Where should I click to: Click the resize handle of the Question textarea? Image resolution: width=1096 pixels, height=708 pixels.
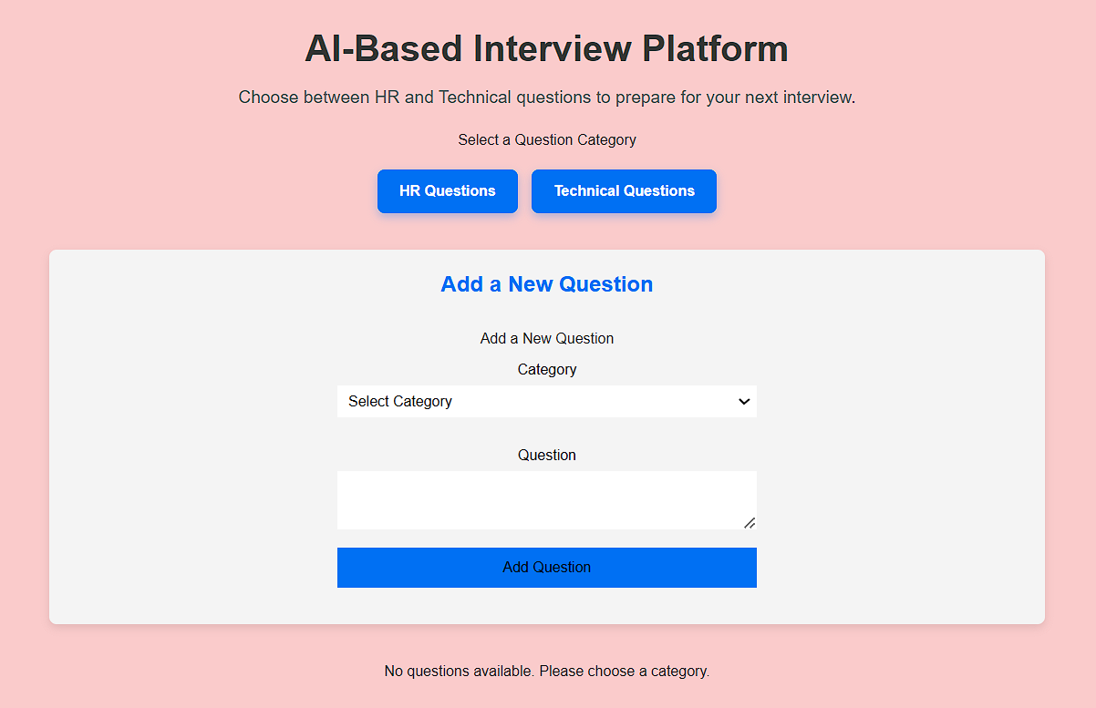[x=750, y=522]
